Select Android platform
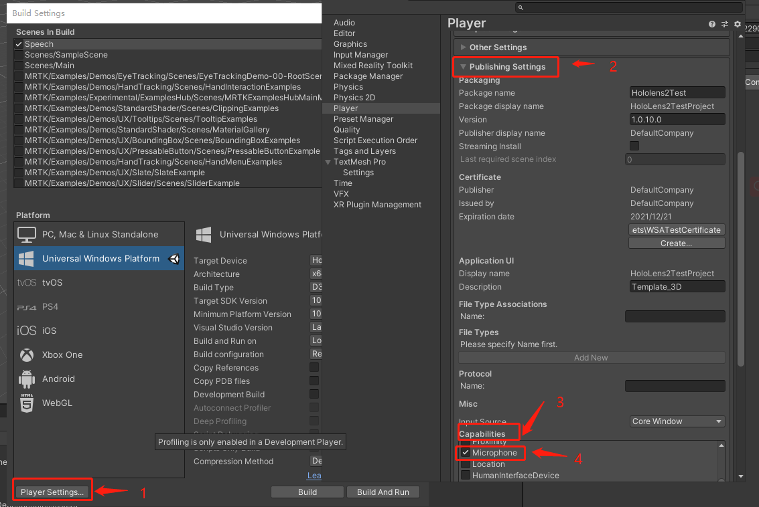 coord(99,379)
